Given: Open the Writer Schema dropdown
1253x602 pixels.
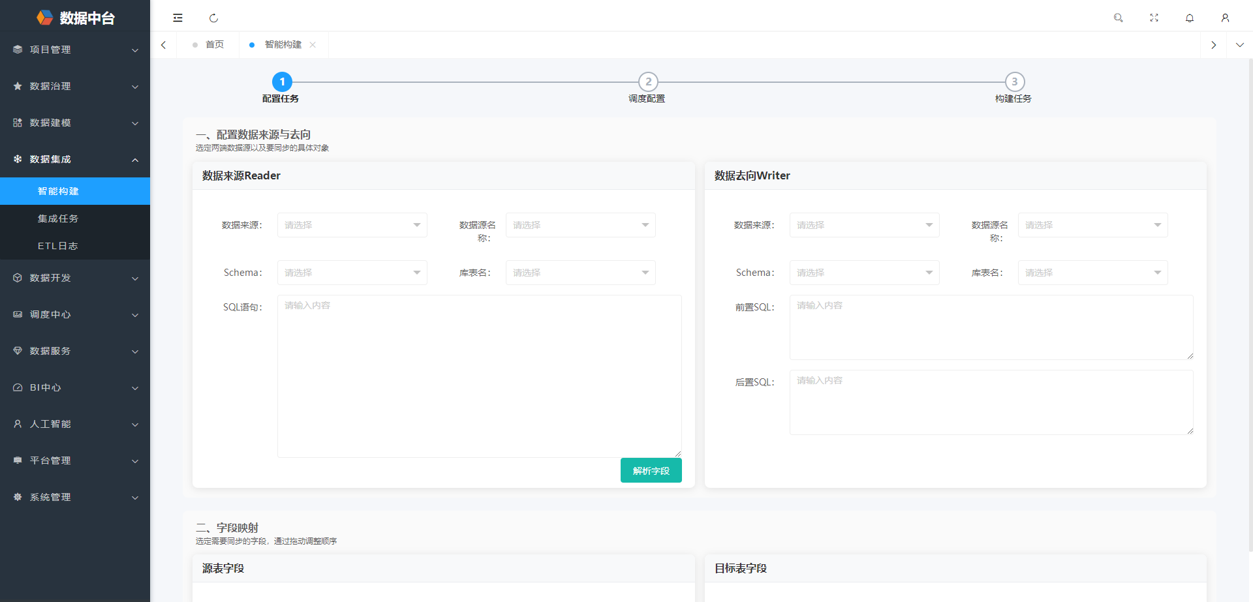Looking at the screenshot, I should 864,273.
